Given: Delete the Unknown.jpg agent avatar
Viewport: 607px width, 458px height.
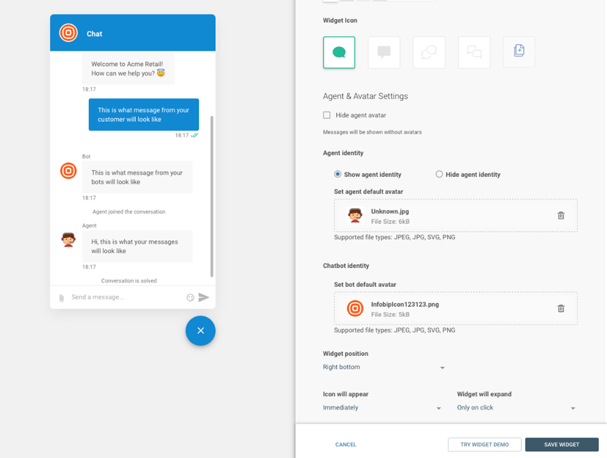Looking at the screenshot, I should pos(561,215).
